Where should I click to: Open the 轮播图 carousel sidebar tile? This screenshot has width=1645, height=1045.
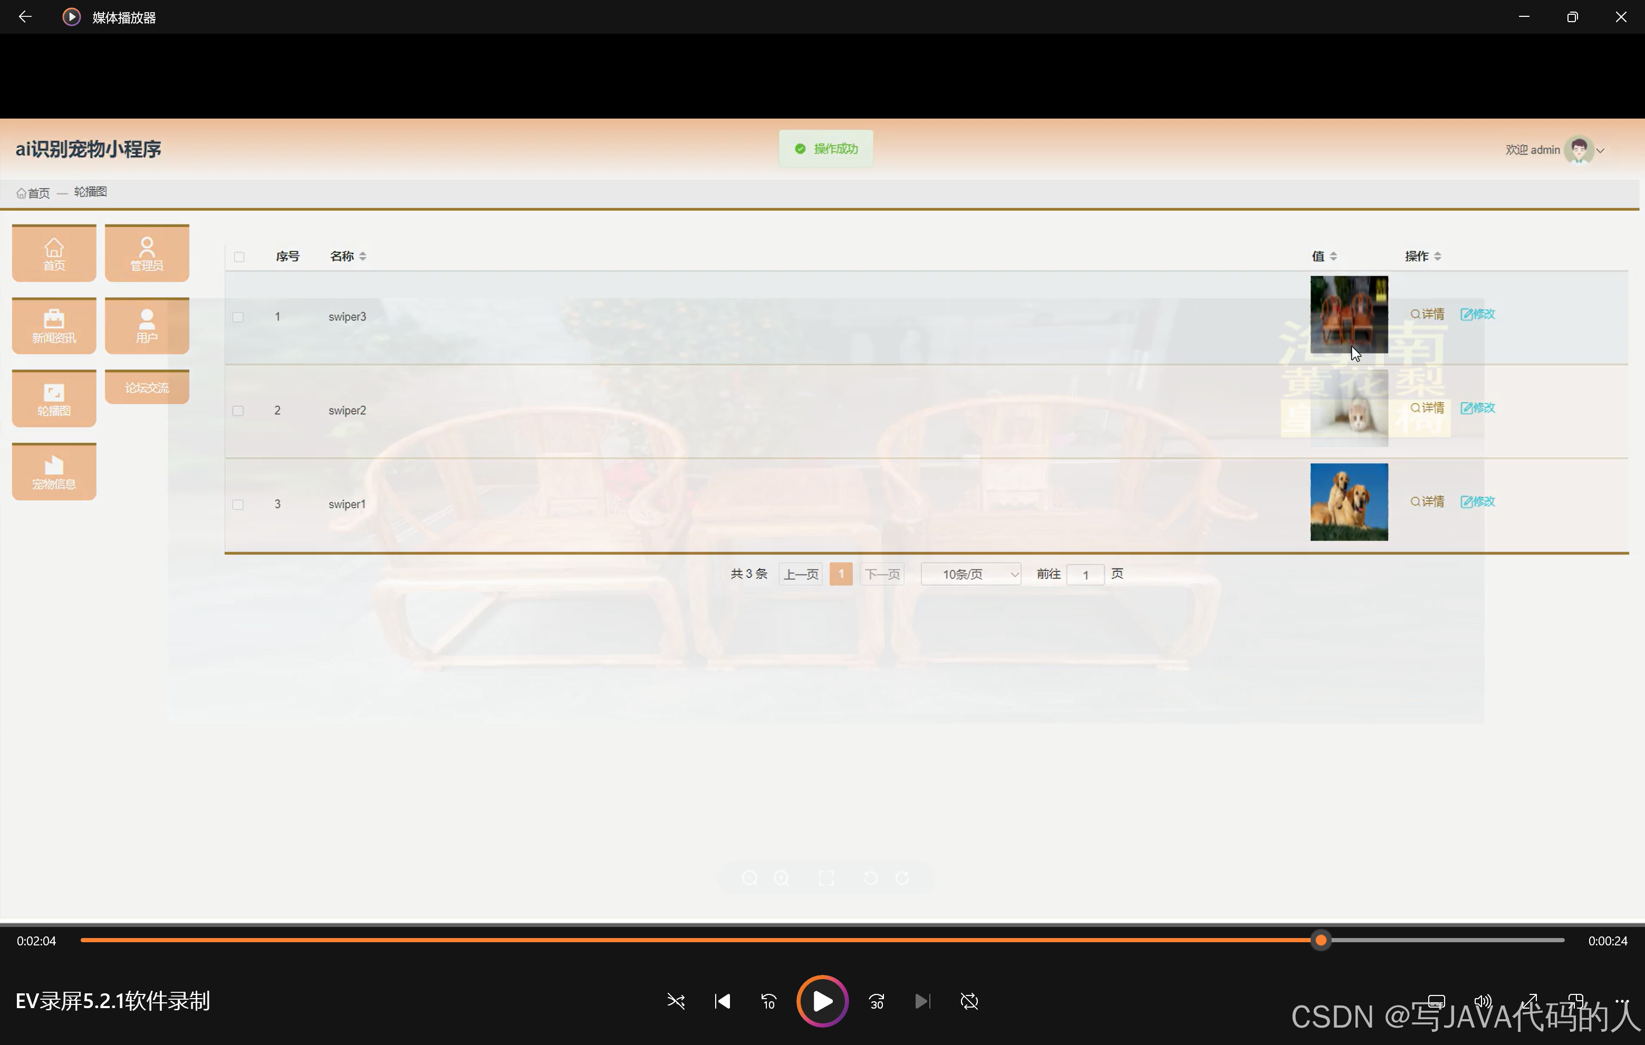click(54, 399)
